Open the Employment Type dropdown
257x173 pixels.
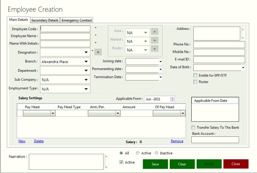point(86,89)
